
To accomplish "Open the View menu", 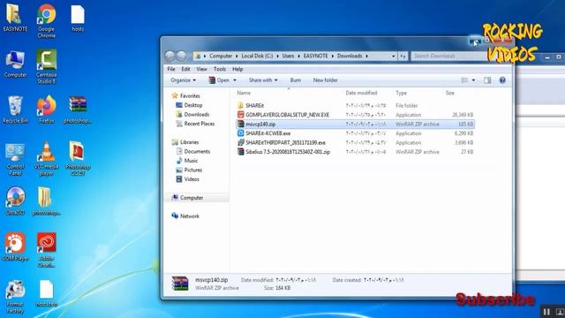I will [x=201, y=69].
